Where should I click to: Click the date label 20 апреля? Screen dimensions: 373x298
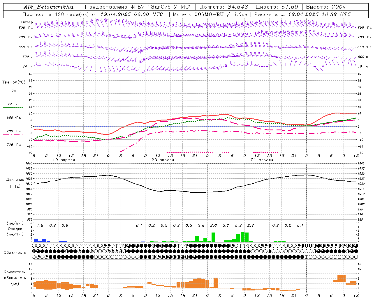pyautogui.click(x=163, y=160)
